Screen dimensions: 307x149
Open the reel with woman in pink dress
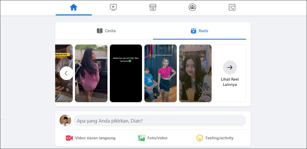(x=91, y=73)
